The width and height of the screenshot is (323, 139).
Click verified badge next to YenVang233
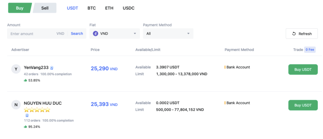(52, 68)
